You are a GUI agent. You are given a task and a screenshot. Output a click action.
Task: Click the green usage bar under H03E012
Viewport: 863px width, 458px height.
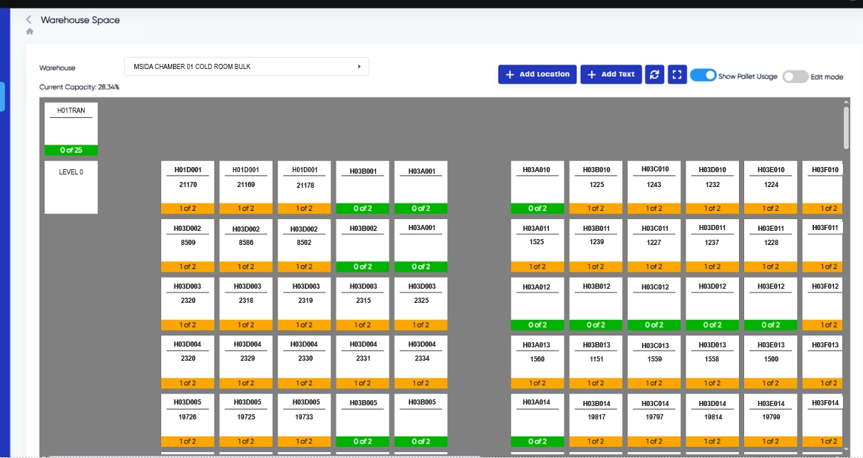771,325
